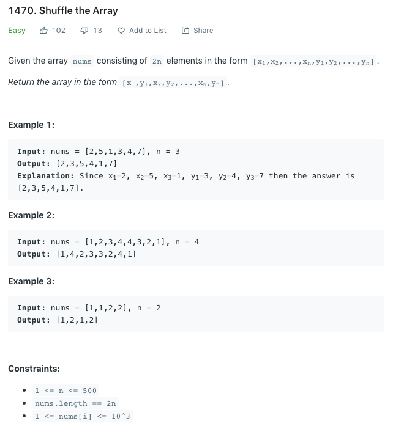Click the nums.length == 2n constraint
This screenshot has height=437, width=393.
75,403
